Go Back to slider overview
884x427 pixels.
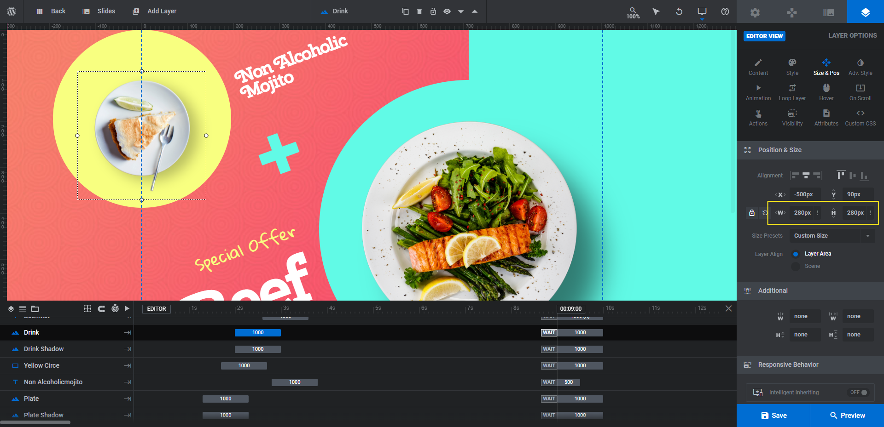(x=51, y=11)
